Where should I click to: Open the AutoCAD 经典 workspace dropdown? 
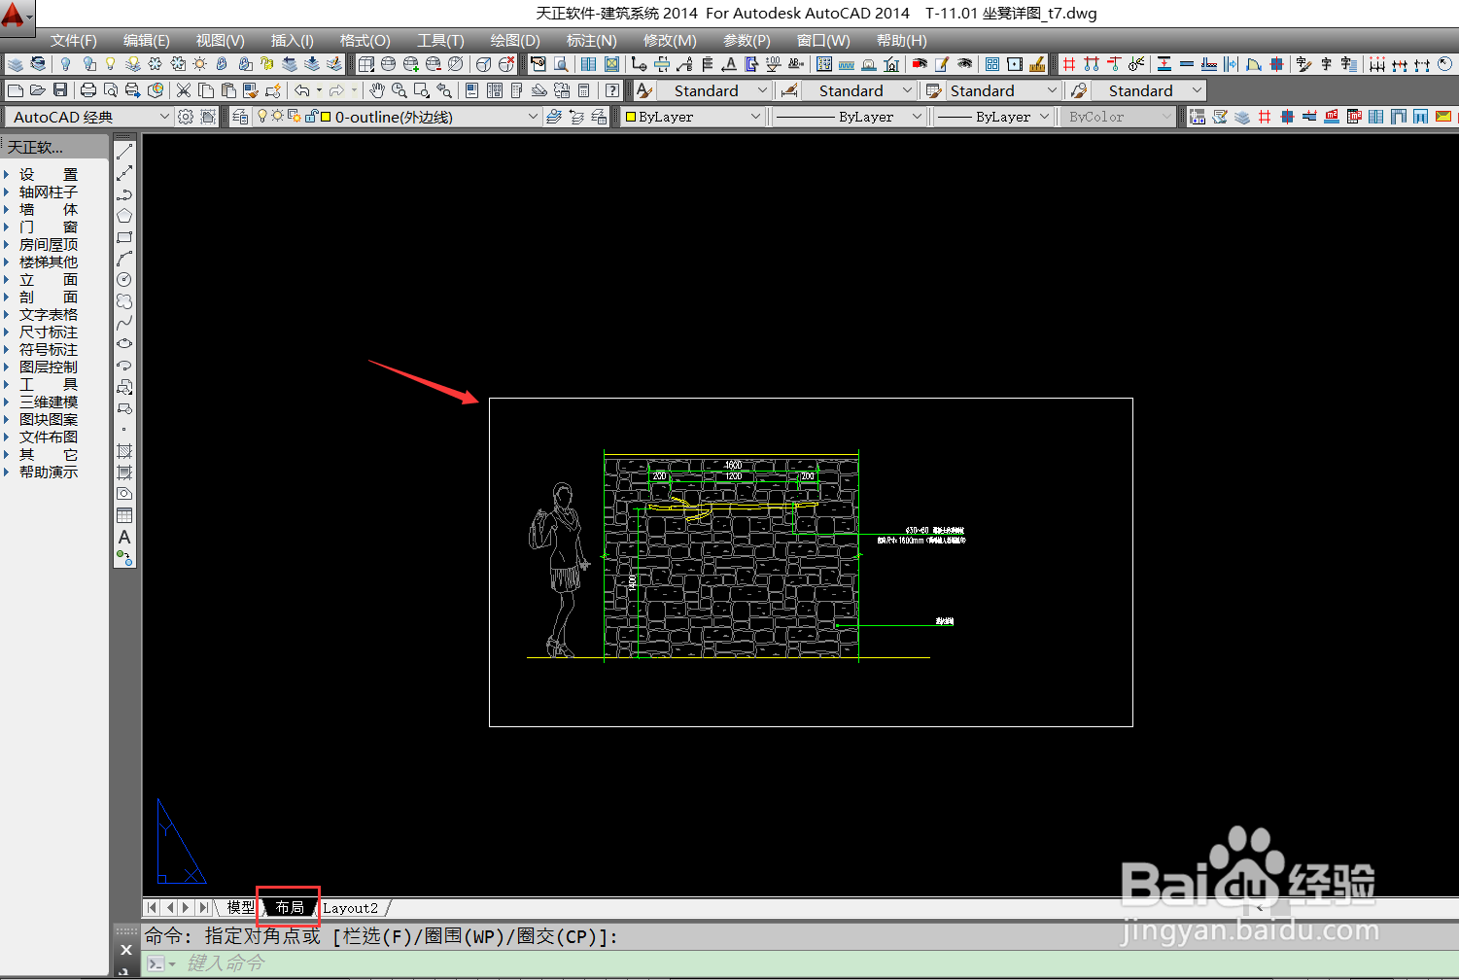(x=89, y=117)
